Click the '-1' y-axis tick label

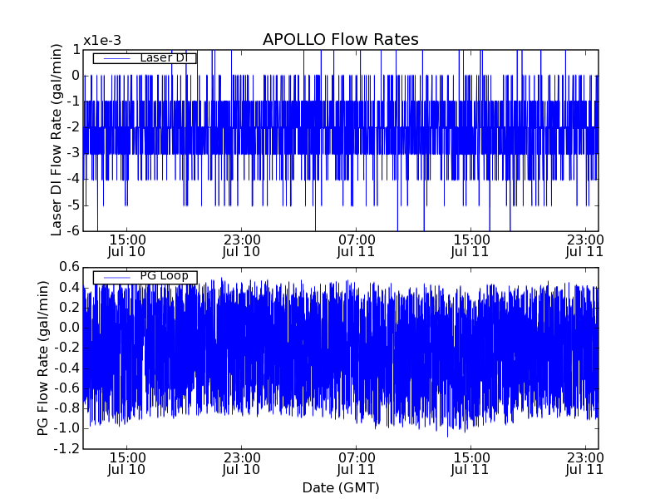[x=73, y=101]
